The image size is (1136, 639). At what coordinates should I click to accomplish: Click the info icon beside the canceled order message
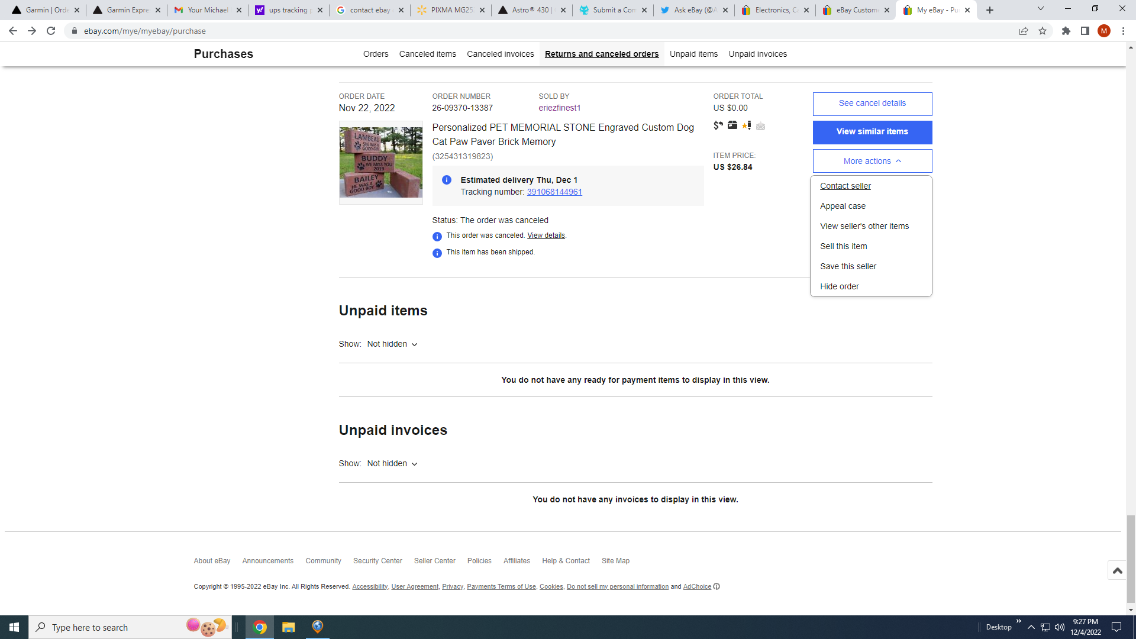pos(437,236)
